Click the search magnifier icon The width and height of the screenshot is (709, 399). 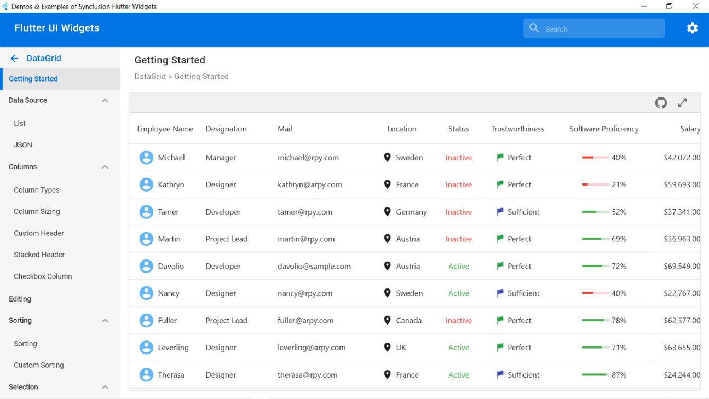534,28
